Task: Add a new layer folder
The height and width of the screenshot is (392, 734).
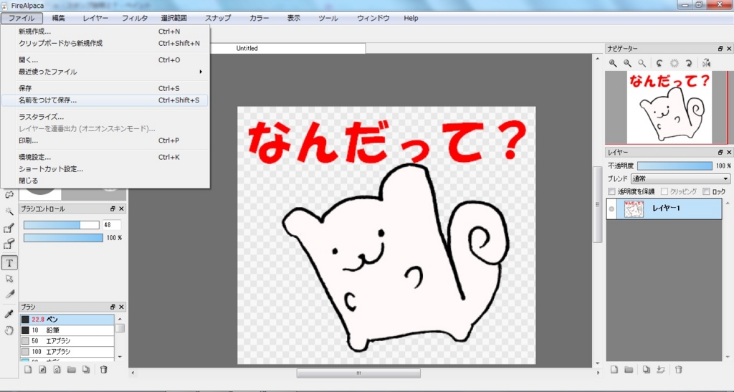Action: 629,370
